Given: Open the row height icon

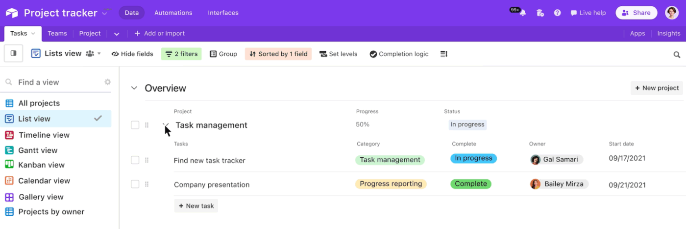Looking at the screenshot, I should pos(444,54).
